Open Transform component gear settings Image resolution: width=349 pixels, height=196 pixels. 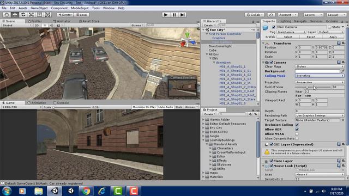point(344,43)
